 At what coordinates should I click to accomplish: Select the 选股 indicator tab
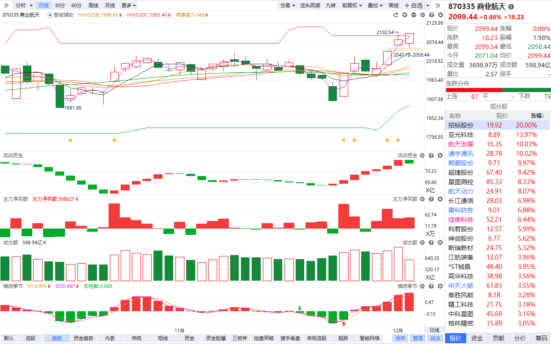pos(31,338)
